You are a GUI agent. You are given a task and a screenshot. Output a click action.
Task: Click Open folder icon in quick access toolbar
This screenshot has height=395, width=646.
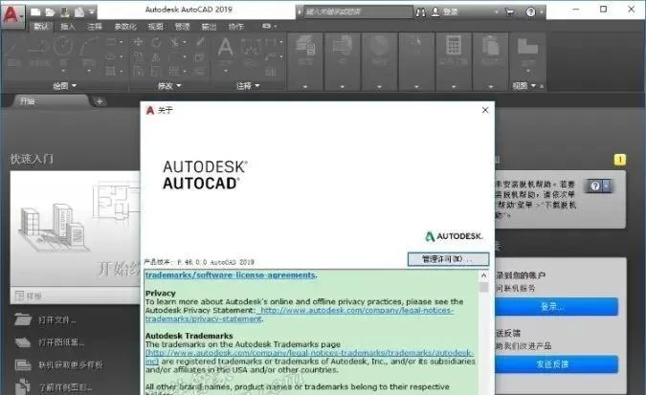51,12
